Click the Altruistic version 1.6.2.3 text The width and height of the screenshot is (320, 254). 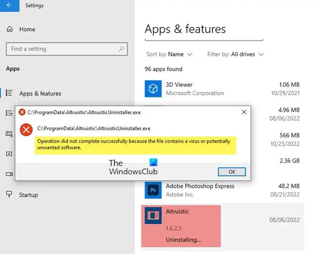click(x=174, y=228)
